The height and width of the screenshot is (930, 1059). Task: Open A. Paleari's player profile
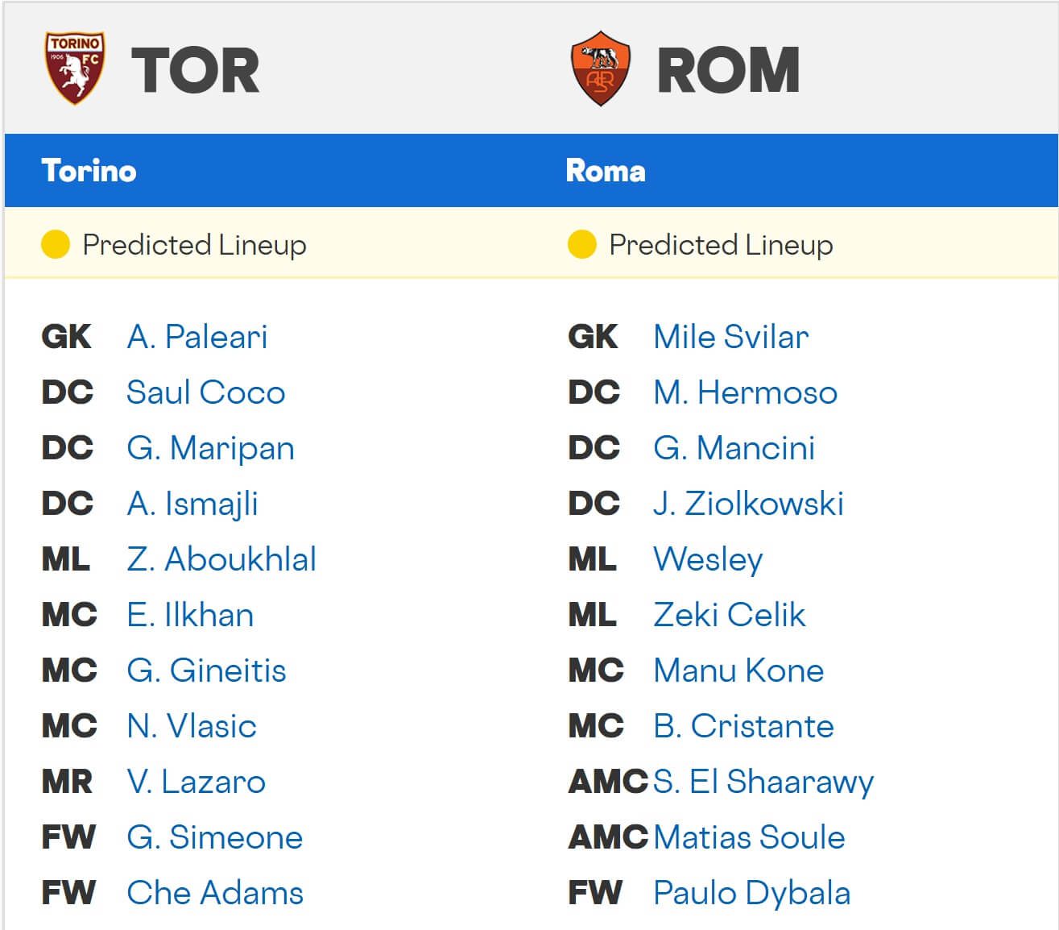196,337
